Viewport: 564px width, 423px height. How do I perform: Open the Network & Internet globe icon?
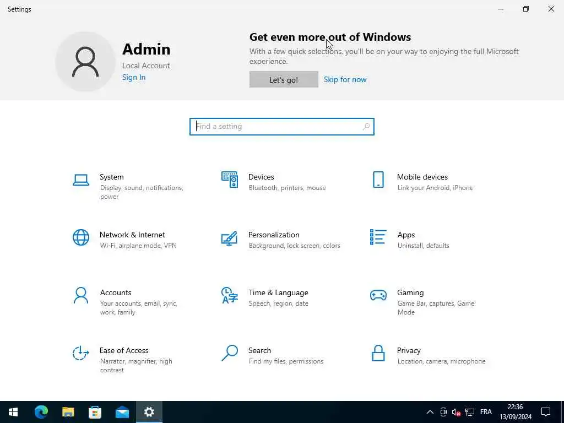pyautogui.click(x=81, y=237)
